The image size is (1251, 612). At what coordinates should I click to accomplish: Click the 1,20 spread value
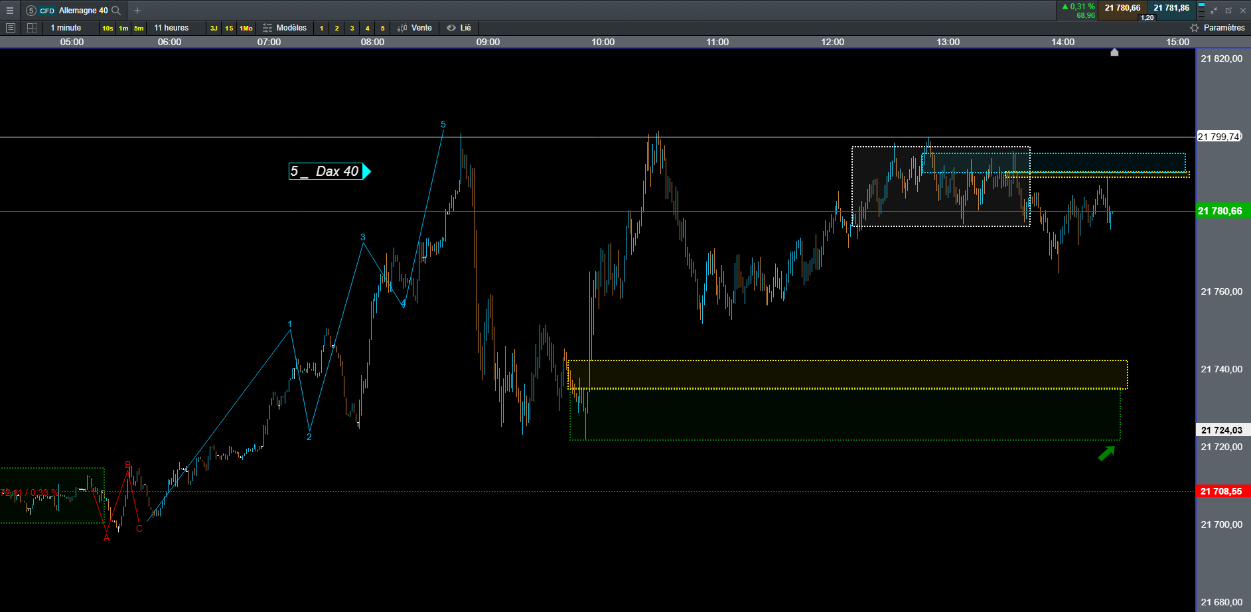point(1147,18)
